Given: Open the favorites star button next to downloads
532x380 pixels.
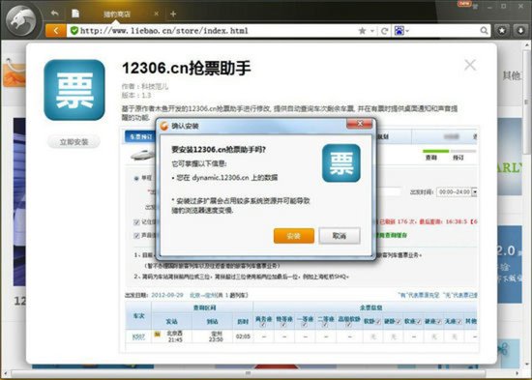Looking at the screenshot, I should tap(502, 31).
